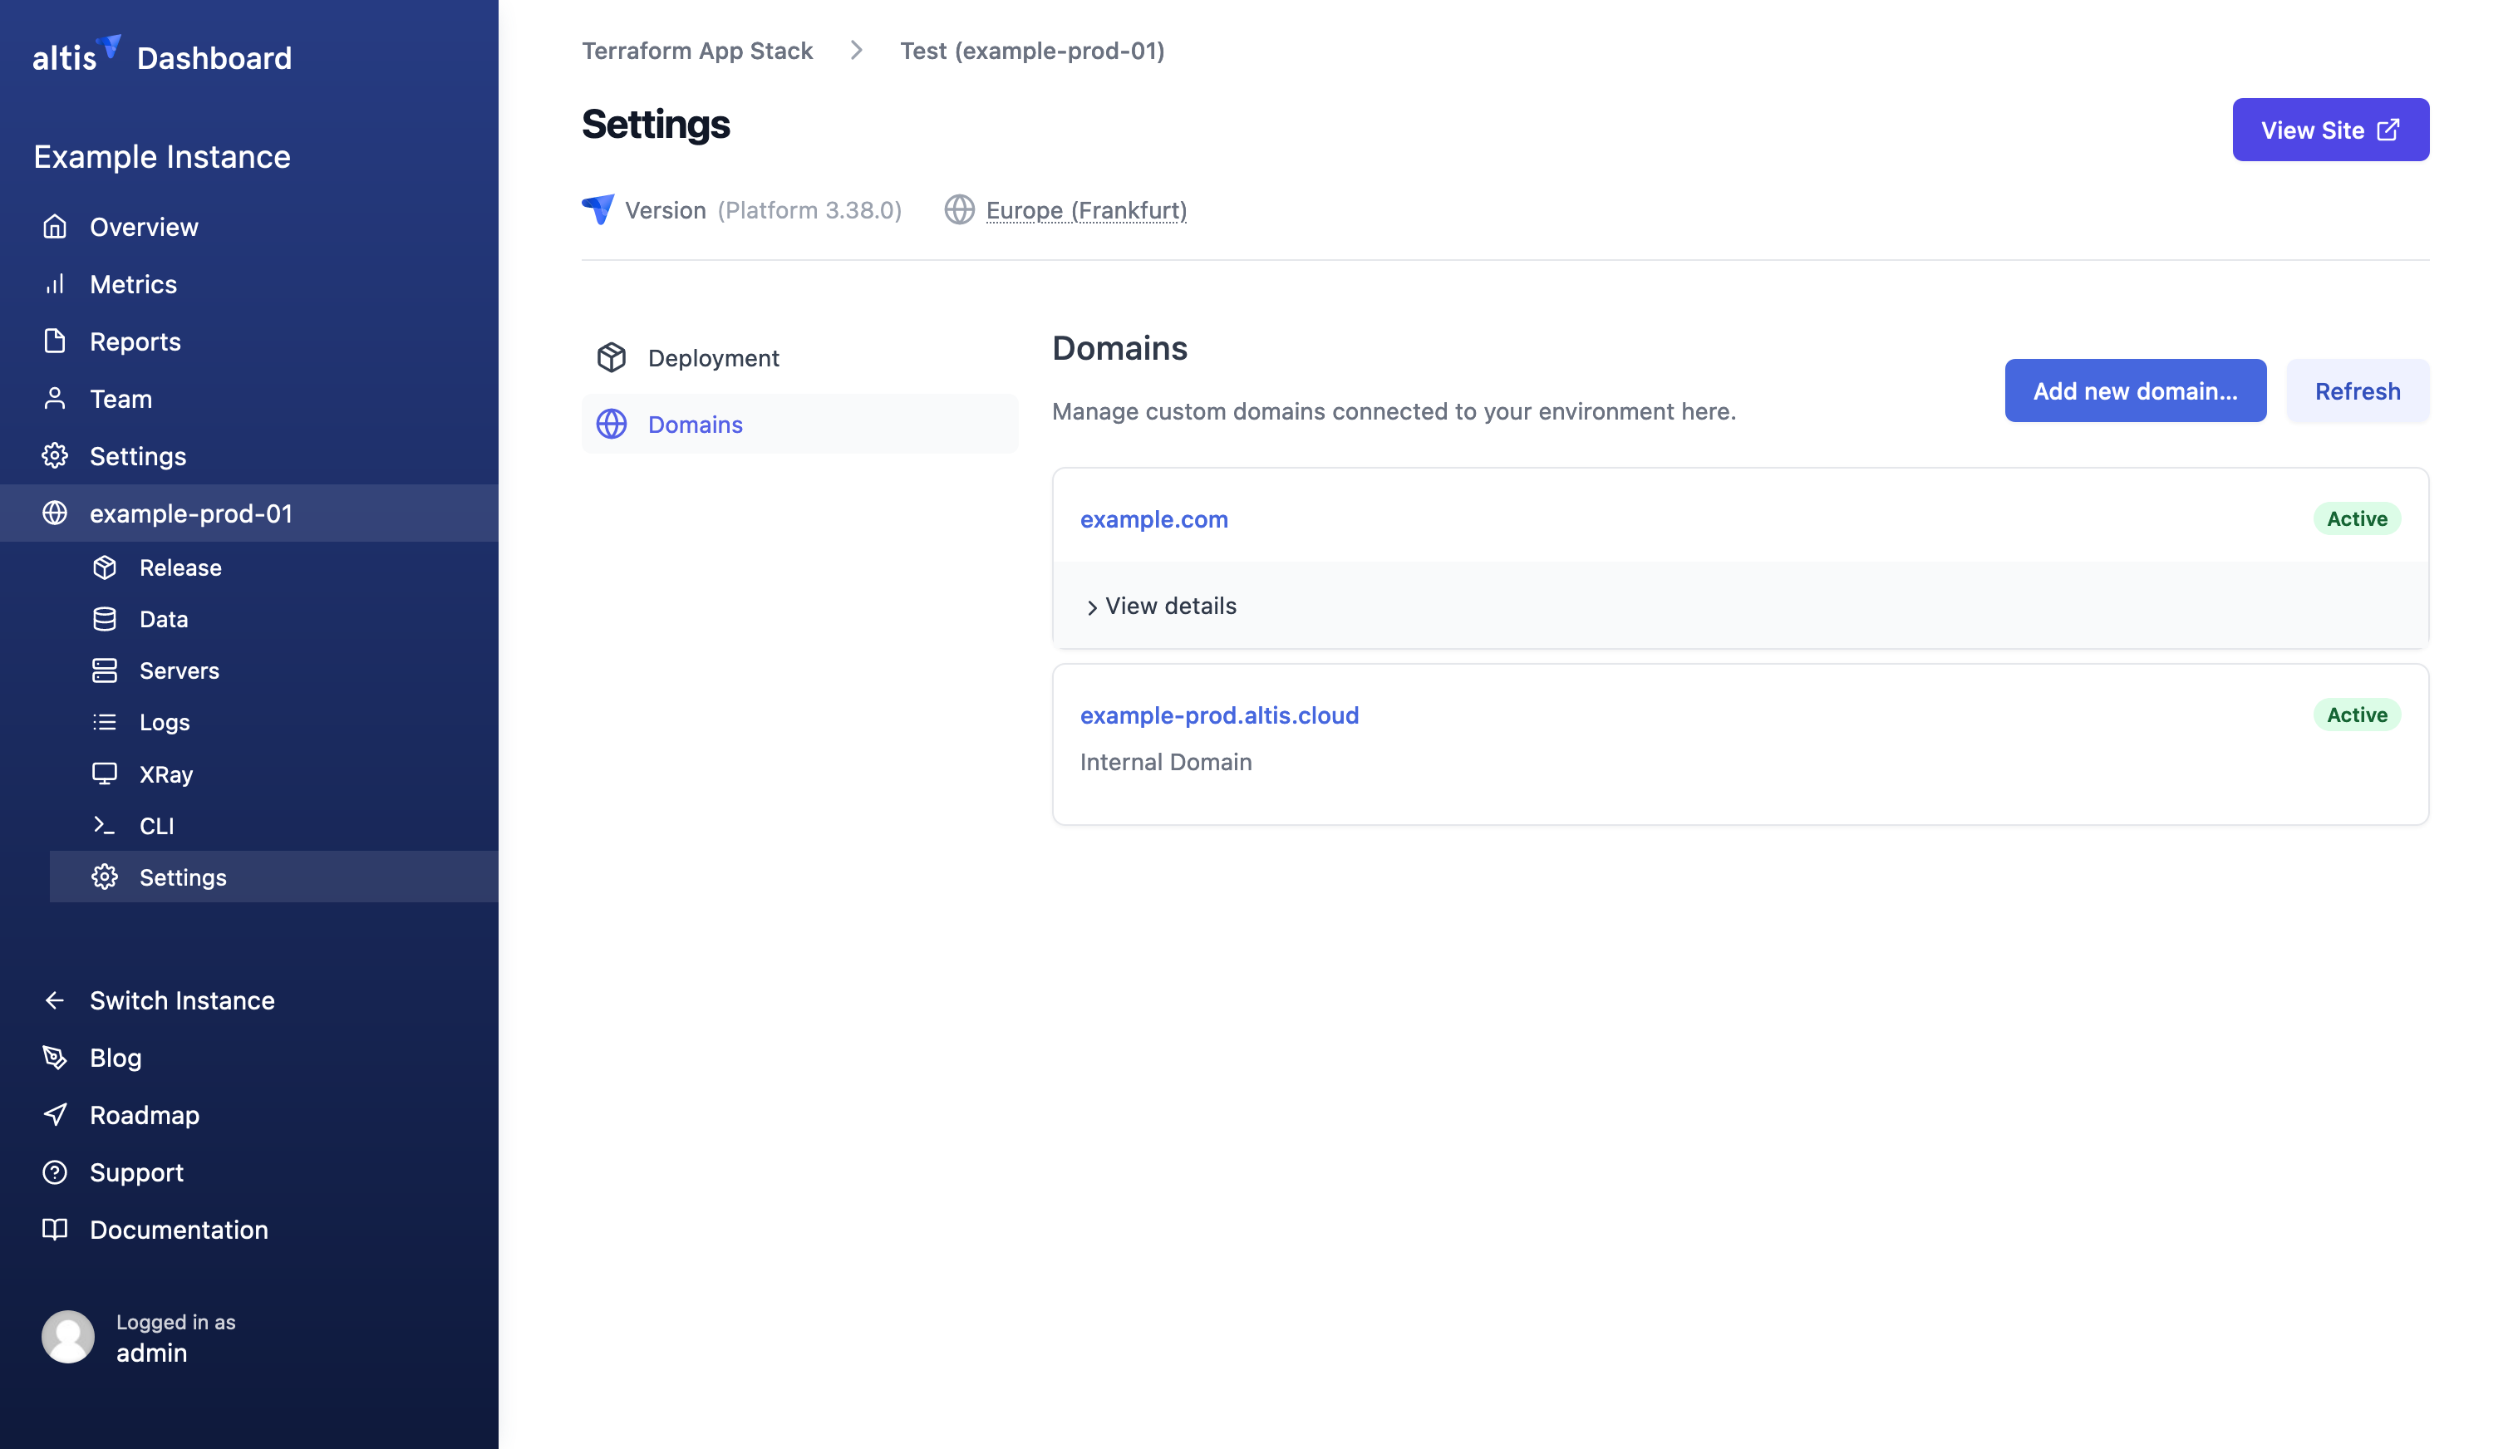The image size is (2513, 1449).
Task: Open the Documentation link
Action: [248, 1229]
